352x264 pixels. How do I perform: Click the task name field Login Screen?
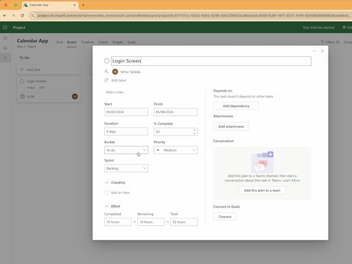[x=211, y=61]
